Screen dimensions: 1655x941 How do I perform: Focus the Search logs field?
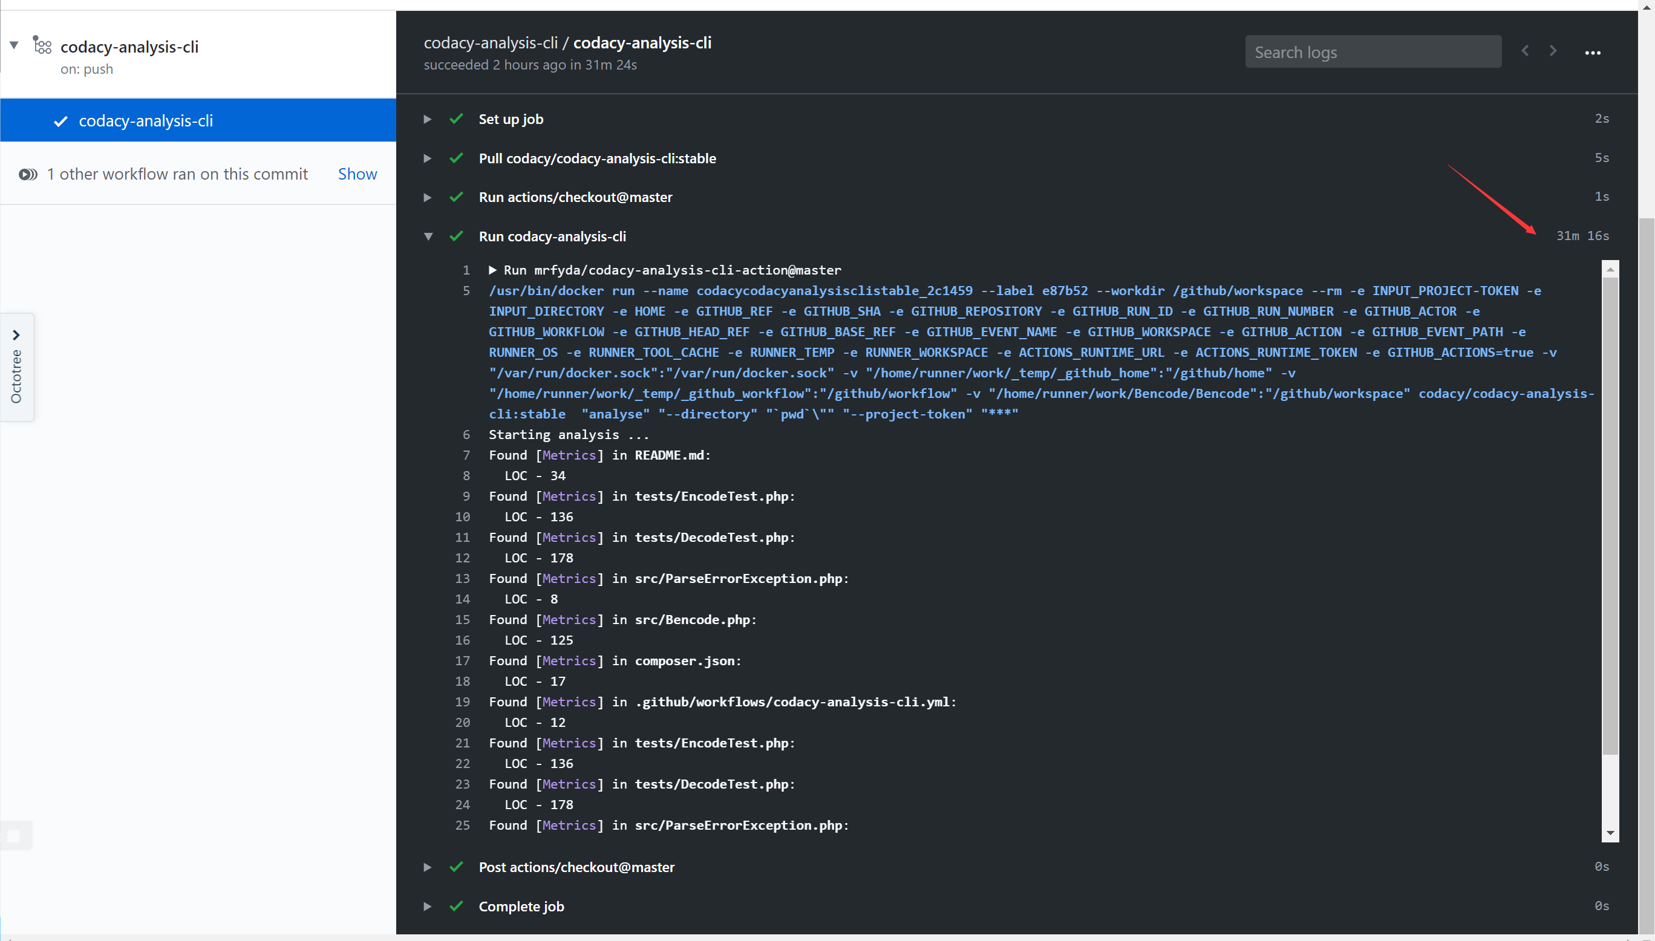pos(1373,51)
